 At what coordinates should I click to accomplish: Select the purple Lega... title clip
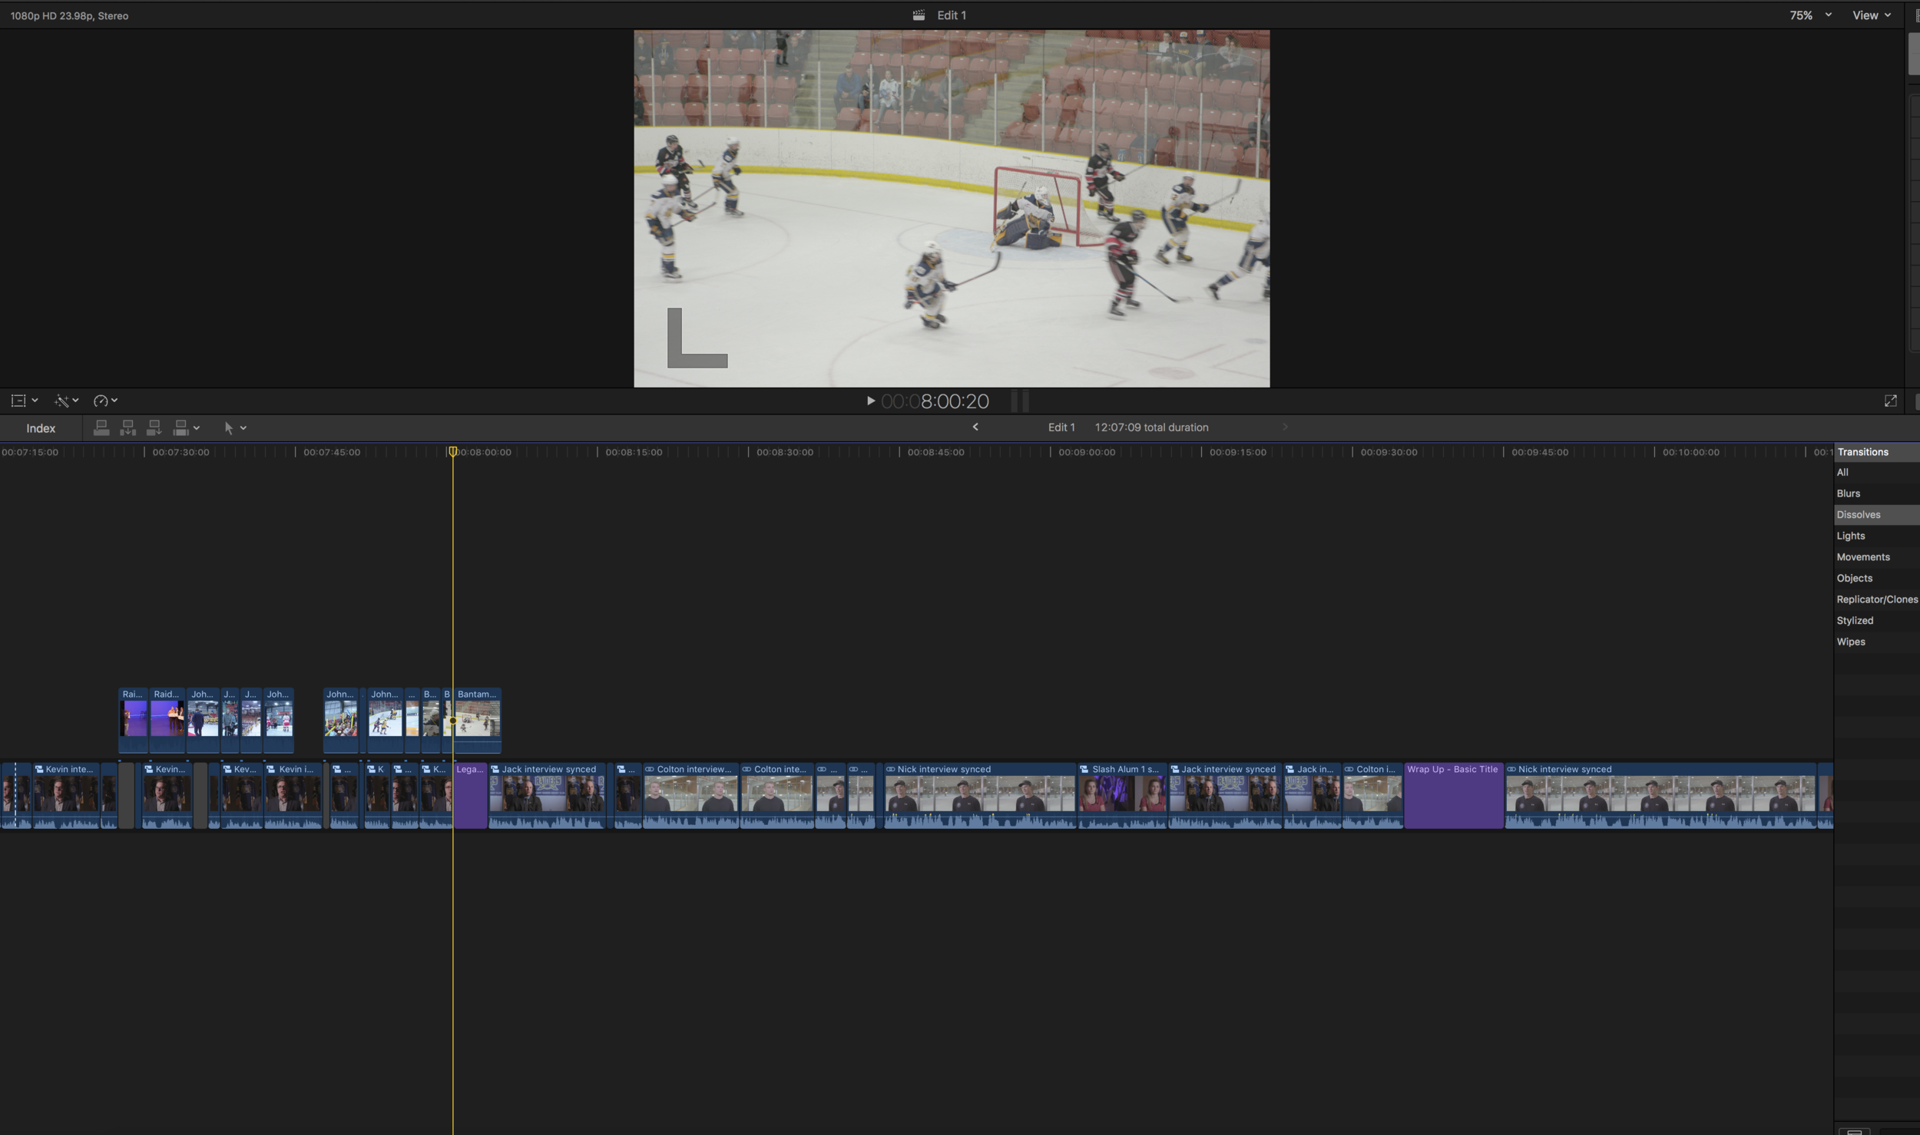coord(471,796)
